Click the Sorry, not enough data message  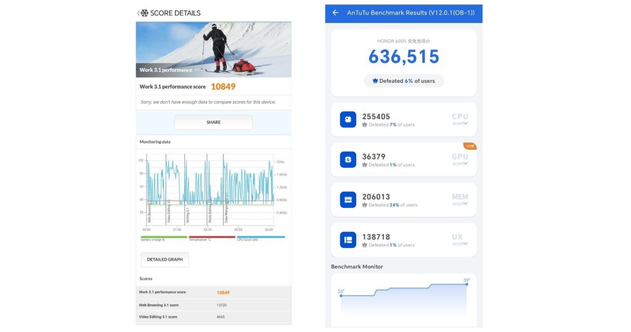(208, 102)
